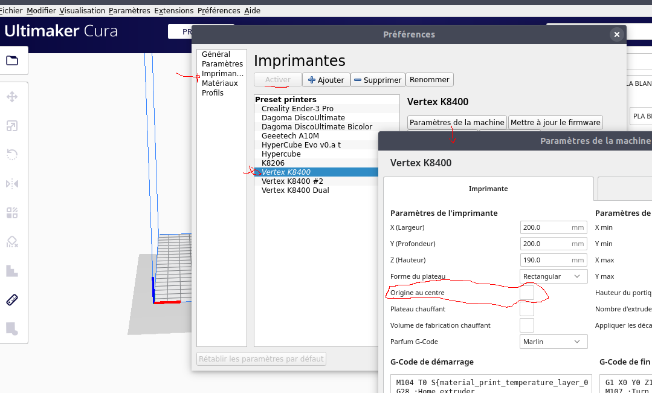Viewport: 652px width, 393px height.
Task: Select Vertex K8400 Dual printer
Action: tap(317, 190)
